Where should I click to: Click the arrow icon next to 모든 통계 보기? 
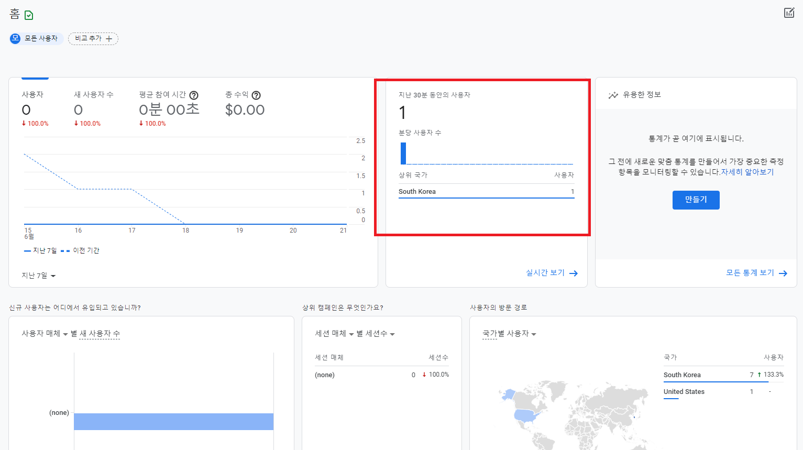coord(783,273)
